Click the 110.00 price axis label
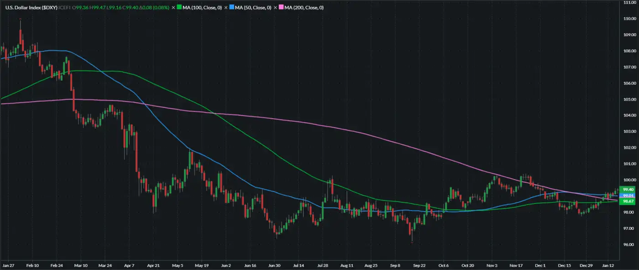 (x=629, y=19)
